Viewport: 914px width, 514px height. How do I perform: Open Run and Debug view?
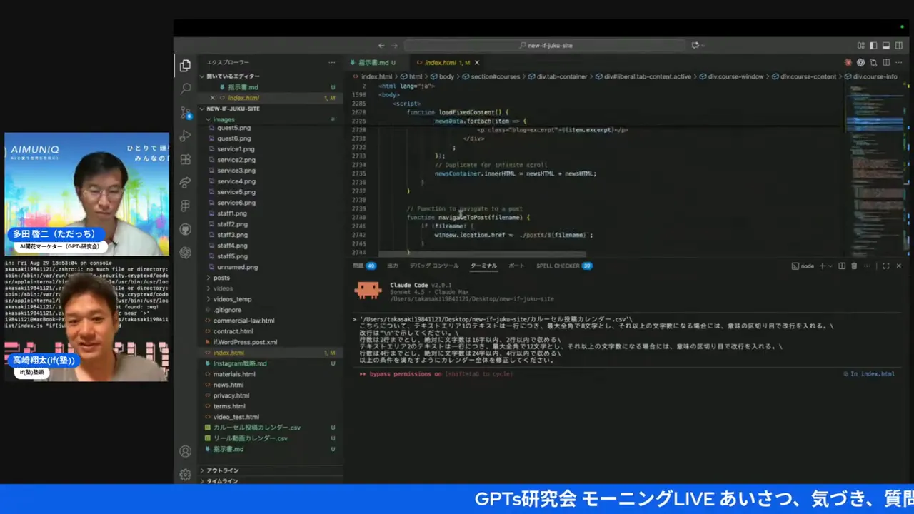click(x=186, y=136)
